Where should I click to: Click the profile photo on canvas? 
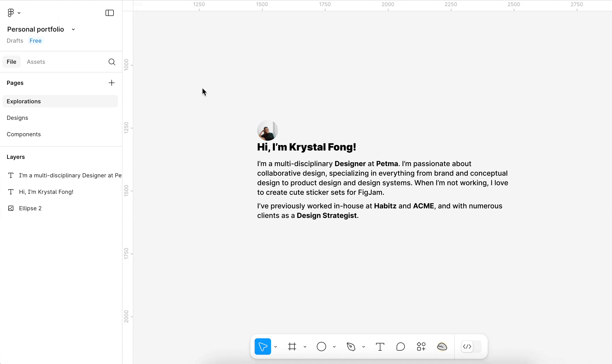[267, 130]
